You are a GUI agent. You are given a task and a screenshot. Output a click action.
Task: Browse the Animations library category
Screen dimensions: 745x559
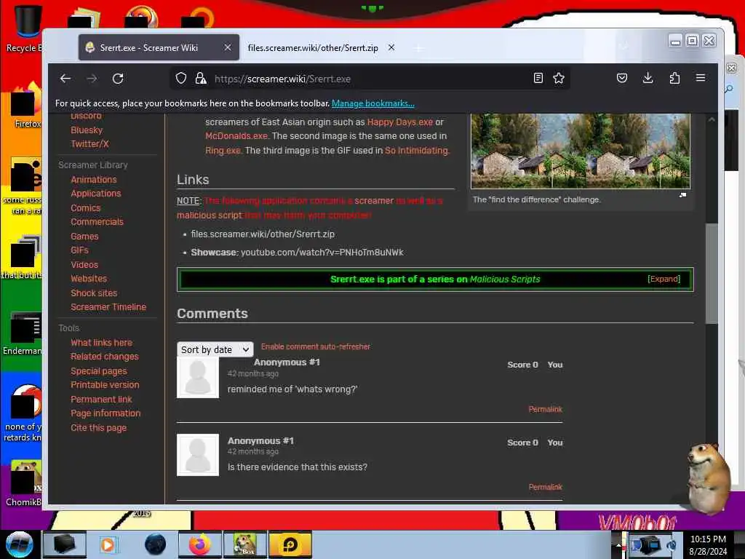click(94, 180)
